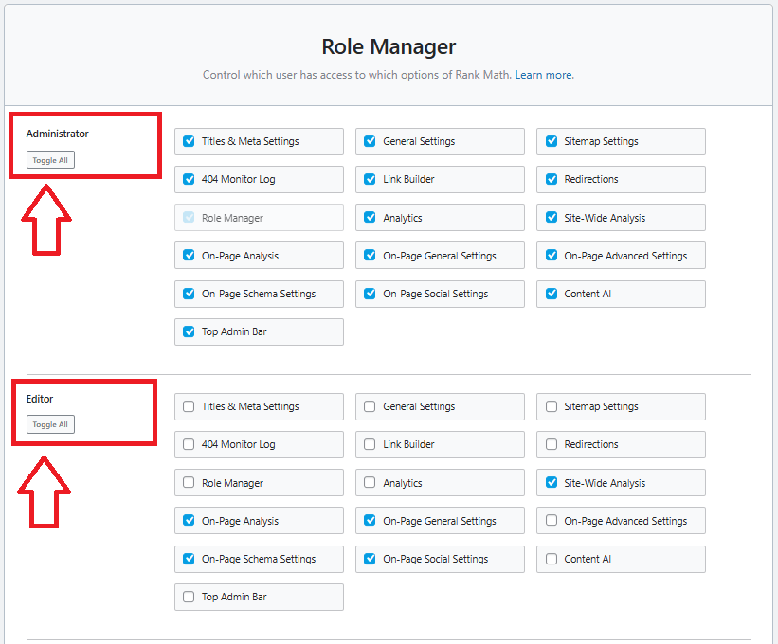Screen dimensions: 778x644
Task: Toggle Administrator Content AI checkbox
Action: (552, 294)
